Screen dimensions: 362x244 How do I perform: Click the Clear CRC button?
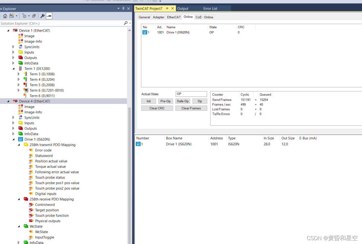pos(157,108)
